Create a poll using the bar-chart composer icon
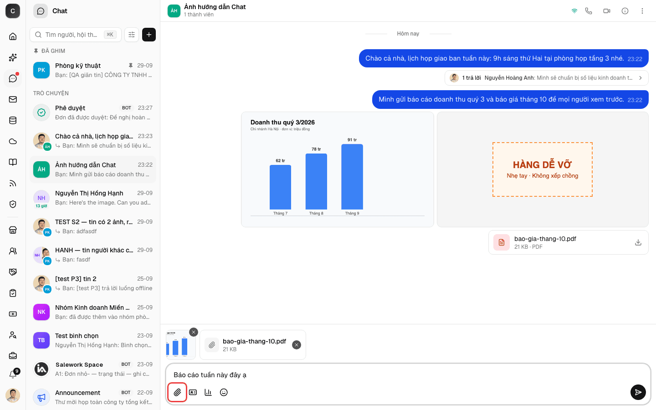Image resolution: width=656 pixels, height=410 pixels. tap(208, 392)
